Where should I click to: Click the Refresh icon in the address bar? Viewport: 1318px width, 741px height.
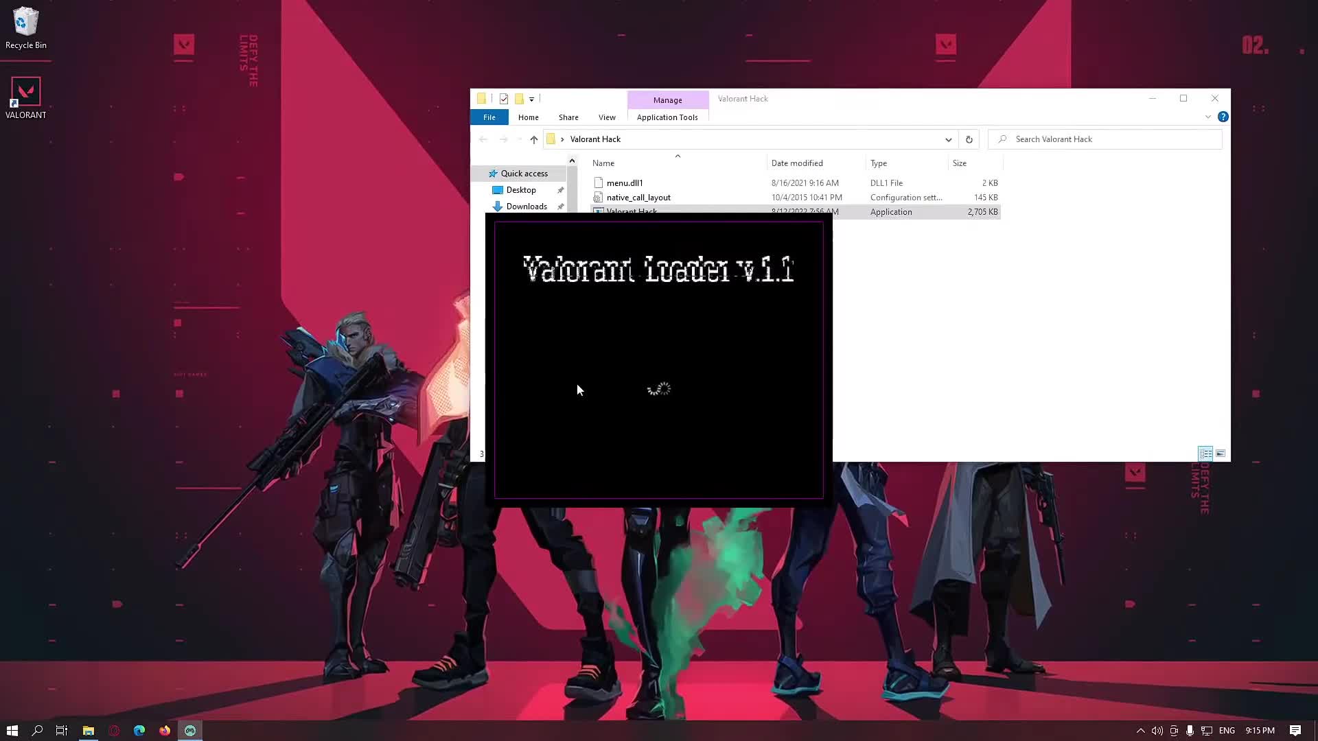coord(969,139)
